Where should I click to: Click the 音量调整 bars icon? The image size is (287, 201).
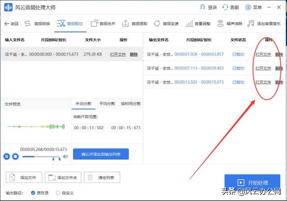[x=190, y=23]
